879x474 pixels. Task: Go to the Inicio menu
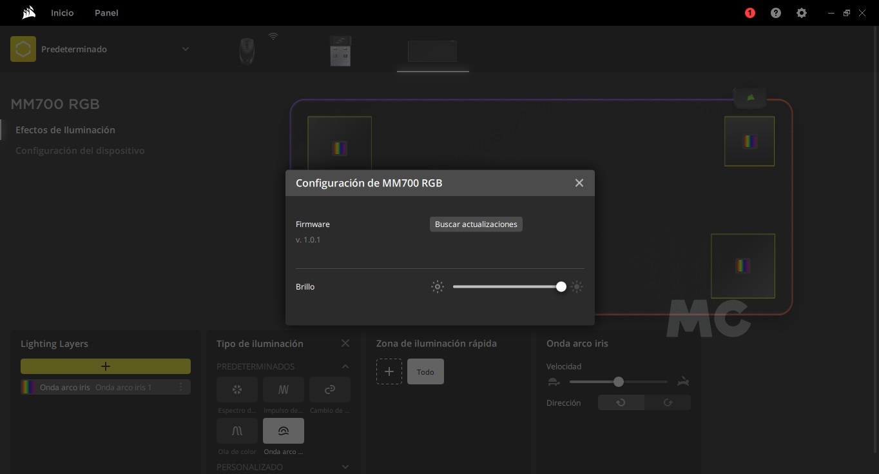click(x=63, y=13)
